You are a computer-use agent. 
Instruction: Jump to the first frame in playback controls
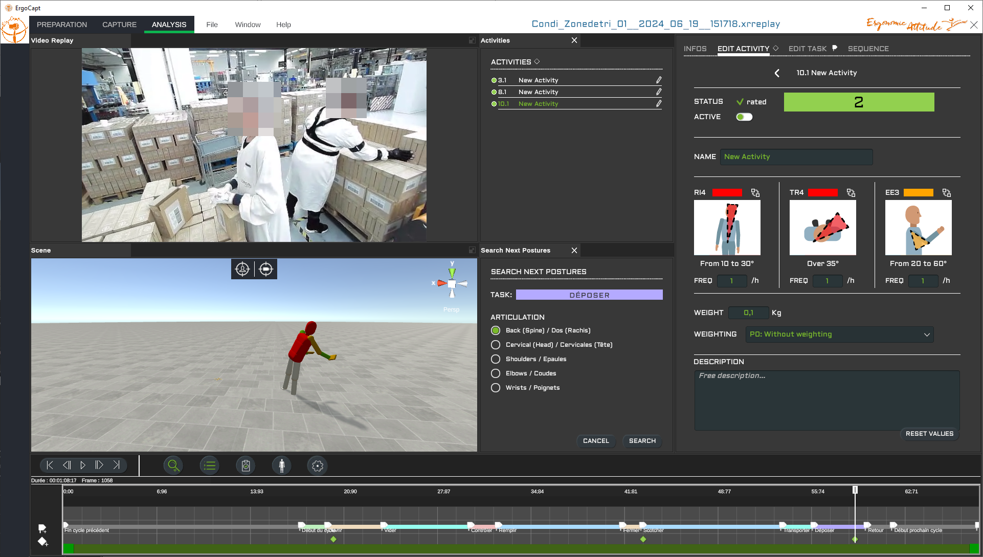pyautogui.click(x=50, y=465)
